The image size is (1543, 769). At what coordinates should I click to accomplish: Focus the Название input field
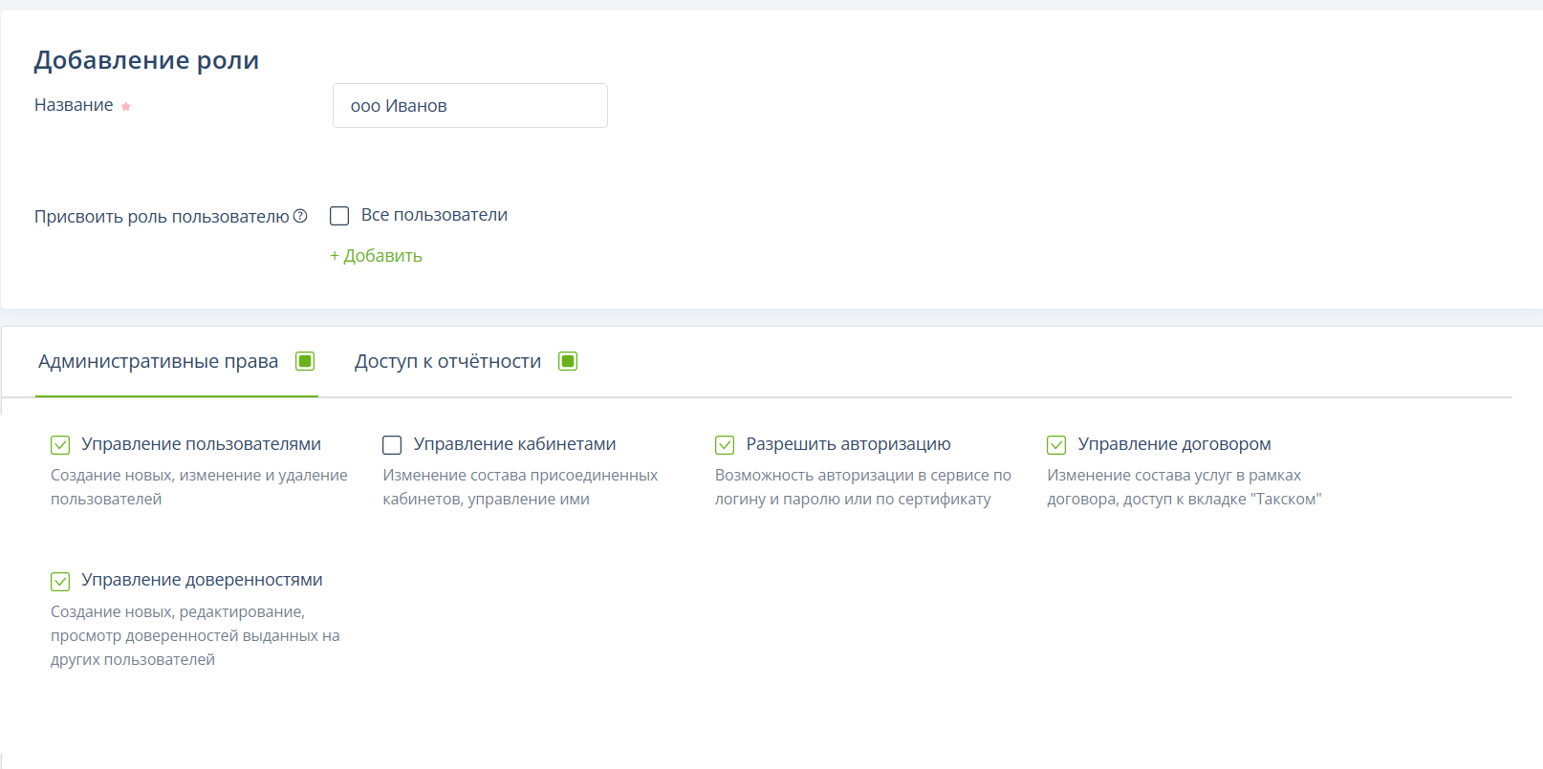point(469,106)
